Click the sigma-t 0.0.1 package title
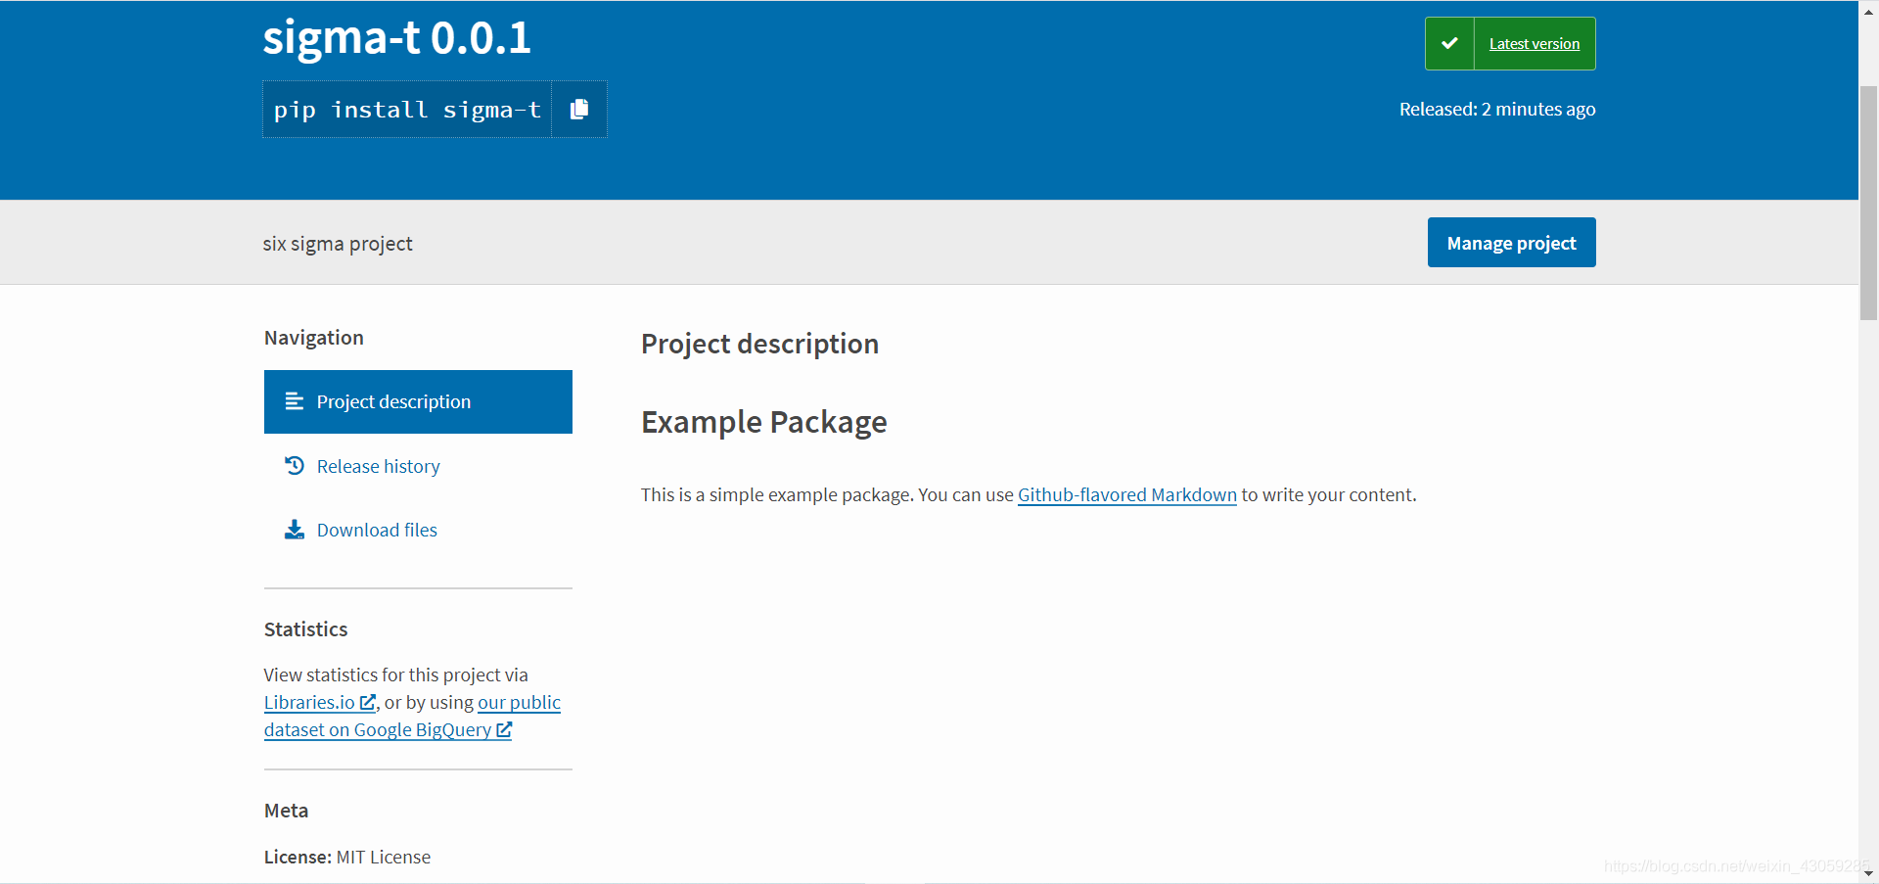 point(396,38)
